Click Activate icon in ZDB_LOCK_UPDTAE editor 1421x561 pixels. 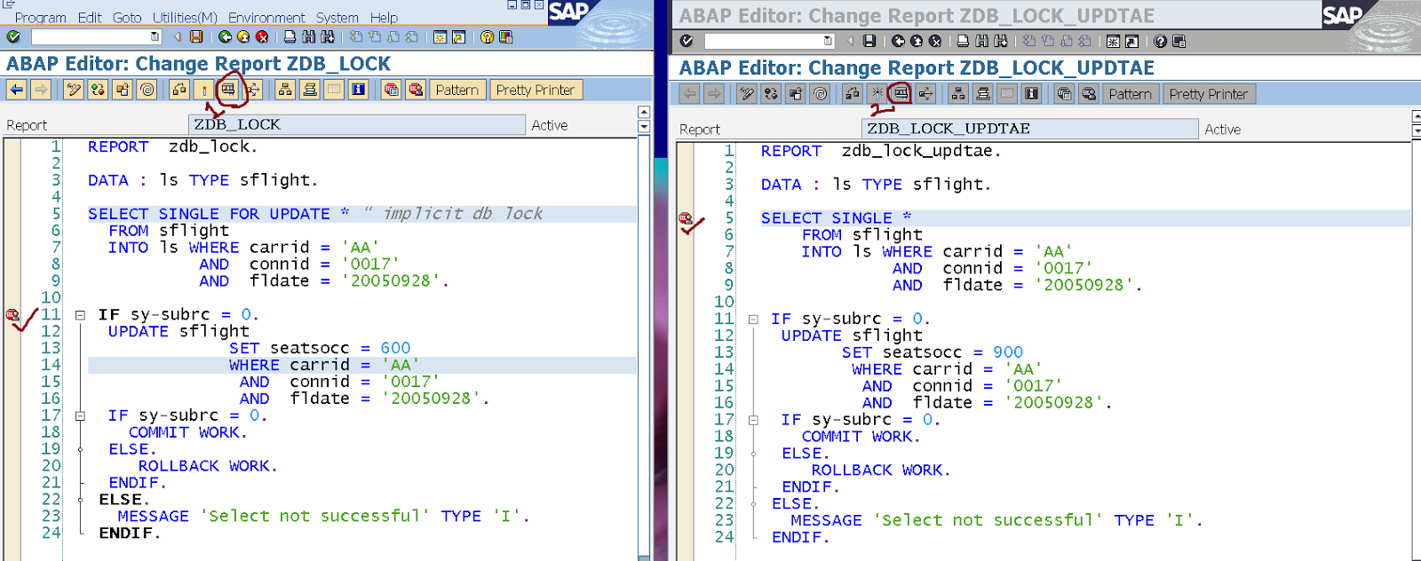point(877,94)
